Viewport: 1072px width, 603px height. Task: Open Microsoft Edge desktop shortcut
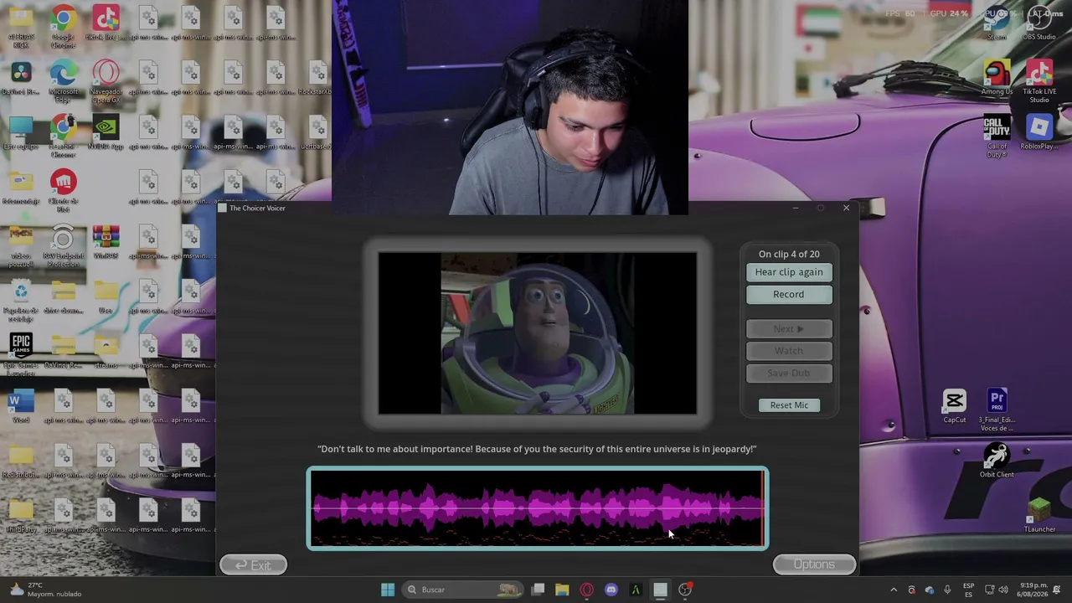click(x=64, y=81)
